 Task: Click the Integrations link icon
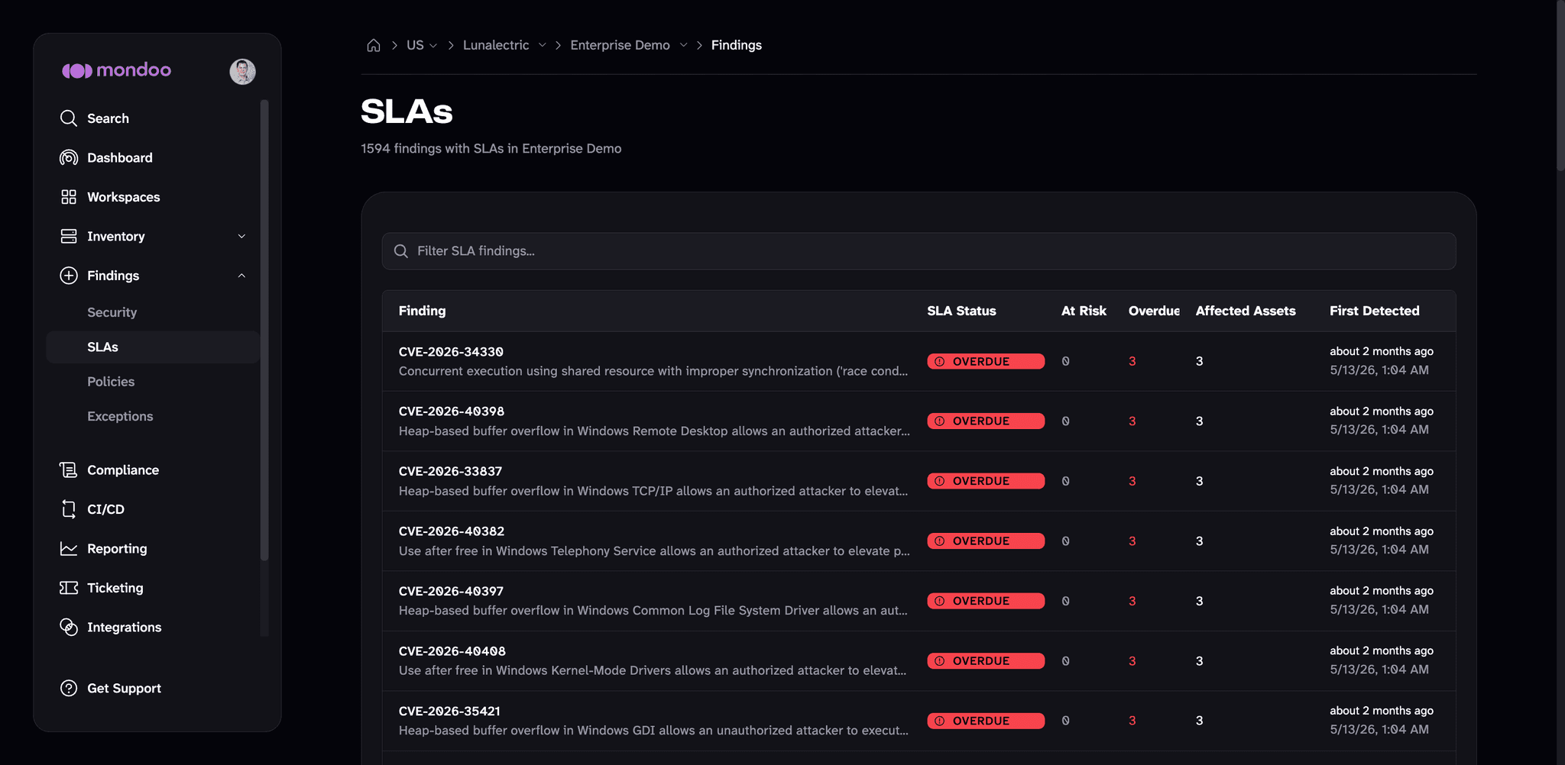pos(69,627)
